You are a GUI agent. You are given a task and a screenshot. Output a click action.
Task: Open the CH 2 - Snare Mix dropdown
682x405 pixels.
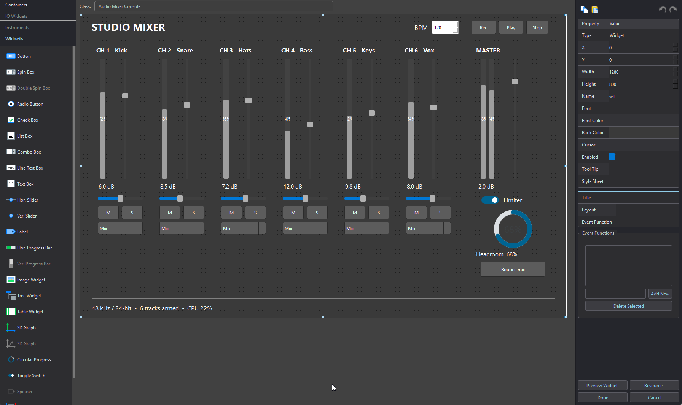tap(182, 228)
